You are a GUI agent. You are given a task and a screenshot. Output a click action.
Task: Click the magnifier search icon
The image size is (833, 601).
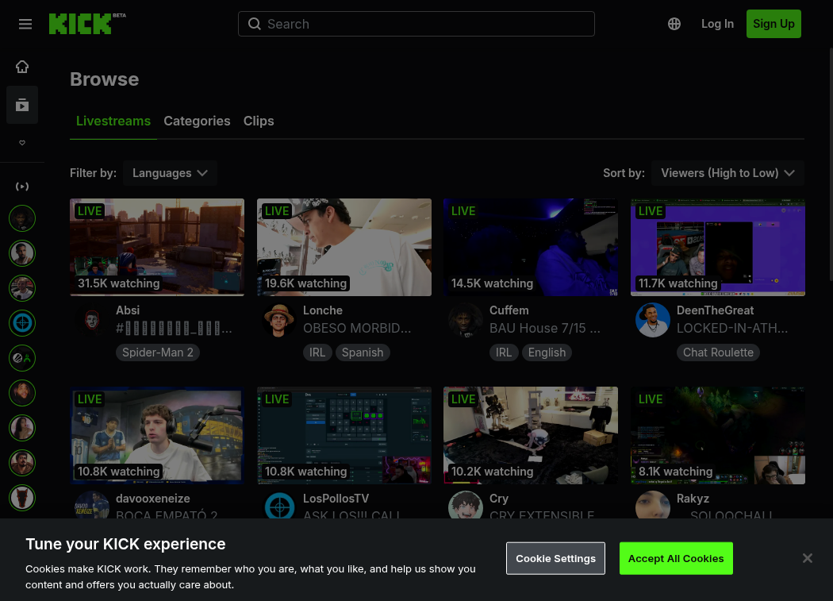[255, 24]
